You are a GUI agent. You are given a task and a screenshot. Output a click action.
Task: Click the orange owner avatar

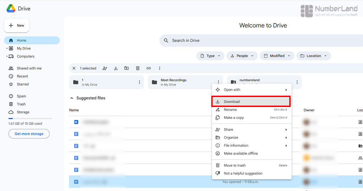coord(307,158)
